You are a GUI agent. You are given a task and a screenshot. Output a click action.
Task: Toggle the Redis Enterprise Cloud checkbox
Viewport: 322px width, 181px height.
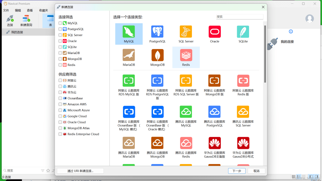pyautogui.click(x=60, y=134)
